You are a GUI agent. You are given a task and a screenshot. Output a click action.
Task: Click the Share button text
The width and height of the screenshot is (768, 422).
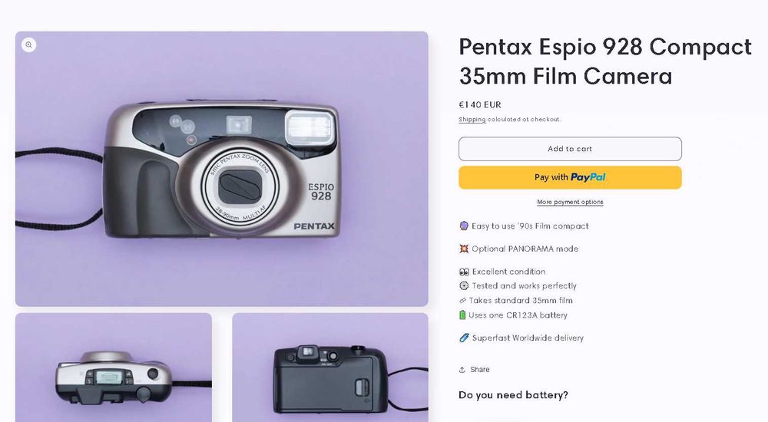(480, 370)
